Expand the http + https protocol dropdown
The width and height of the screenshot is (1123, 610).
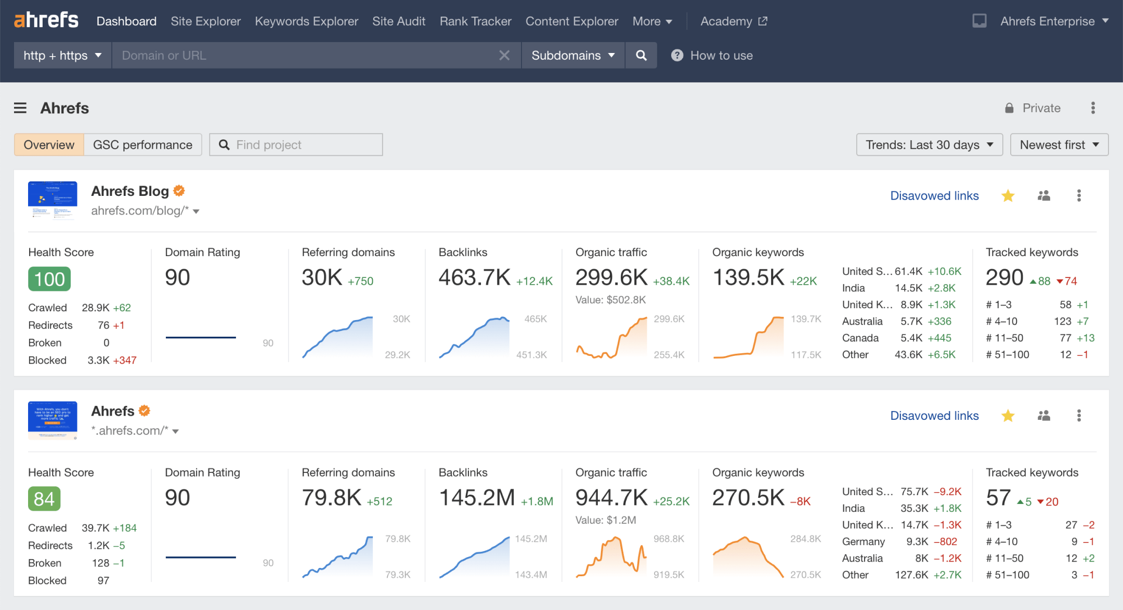click(x=62, y=55)
